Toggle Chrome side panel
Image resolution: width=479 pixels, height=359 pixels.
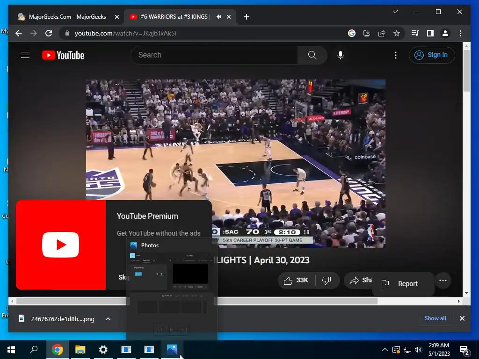tap(430, 33)
